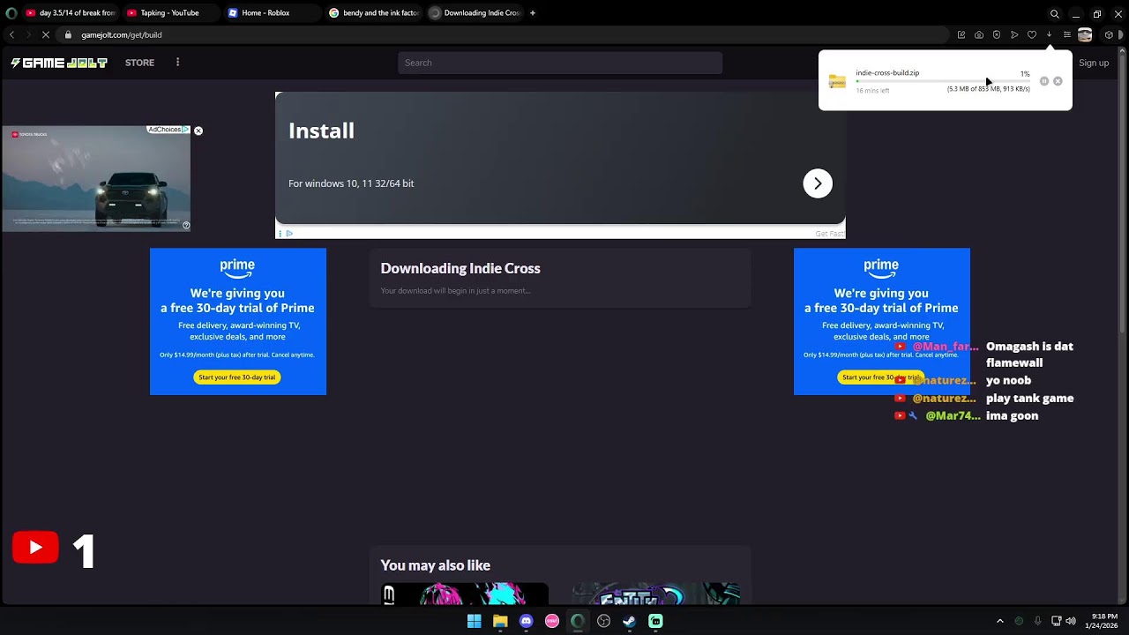Open Steam from the taskbar

click(629, 621)
